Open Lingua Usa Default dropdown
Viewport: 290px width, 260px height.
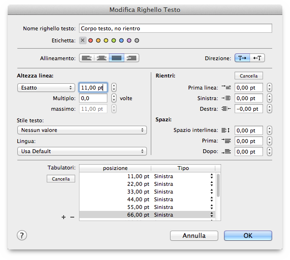82,151
